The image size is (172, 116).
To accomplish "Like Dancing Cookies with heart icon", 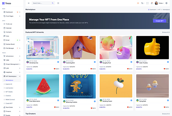I will point(91,108).
